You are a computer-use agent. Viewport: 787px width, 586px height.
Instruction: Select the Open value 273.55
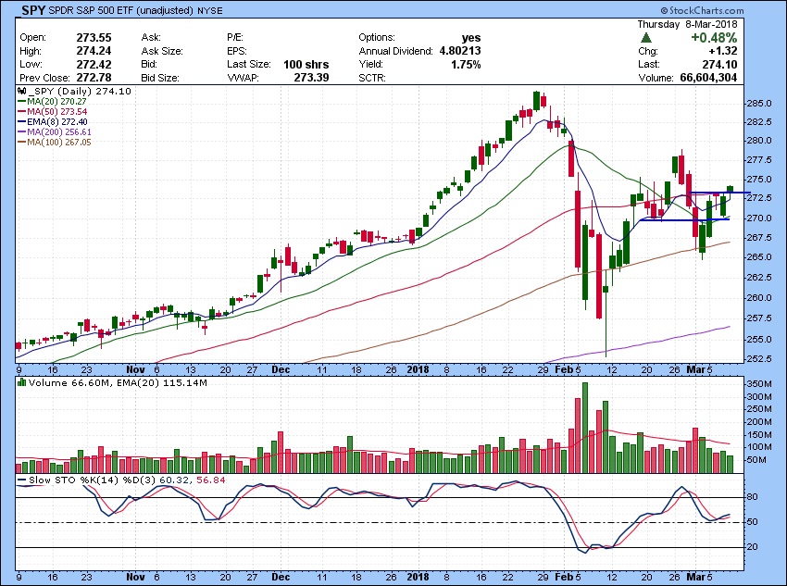(x=94, y=38)
